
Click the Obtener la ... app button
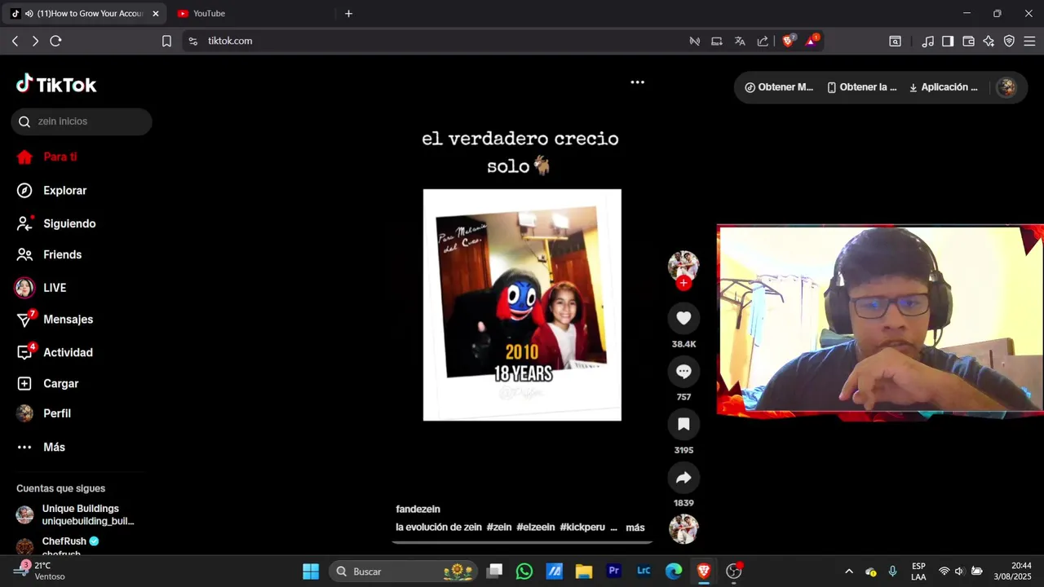click(x=861, y=87)
